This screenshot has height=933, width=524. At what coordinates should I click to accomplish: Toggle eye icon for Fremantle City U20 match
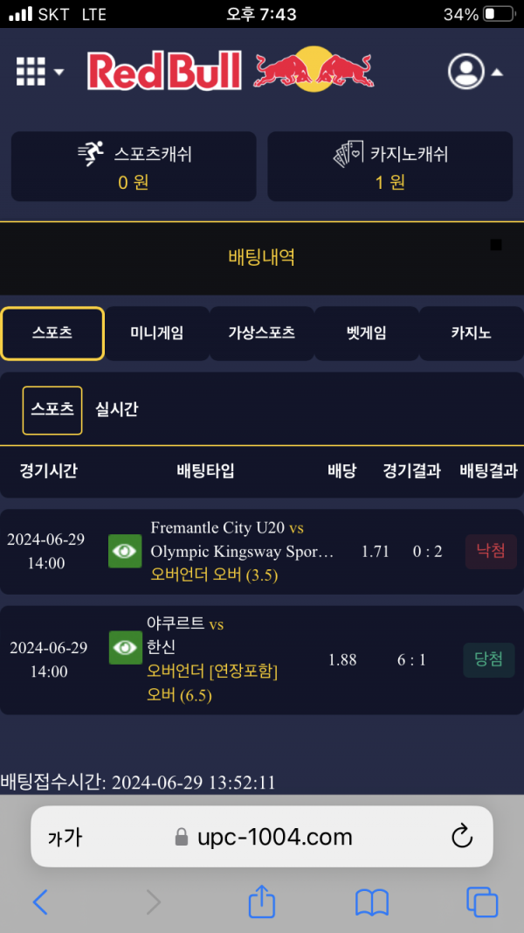coord(125,551)
